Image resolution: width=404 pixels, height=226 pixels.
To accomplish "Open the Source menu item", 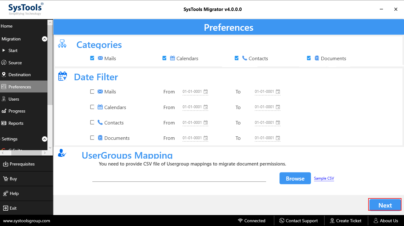I will click(24, 62).
